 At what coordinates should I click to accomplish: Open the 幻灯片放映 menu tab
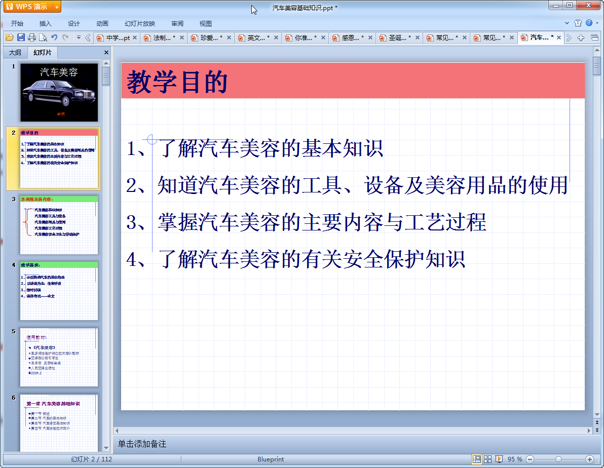[140, 23]
